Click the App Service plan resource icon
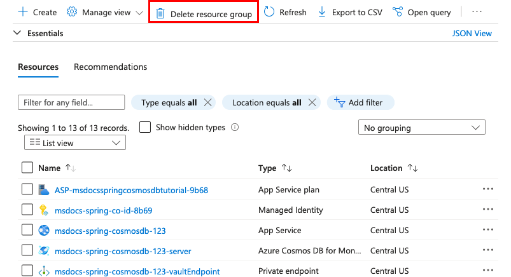The height and width of the screenshot is (277, 511). coord(44,189)
